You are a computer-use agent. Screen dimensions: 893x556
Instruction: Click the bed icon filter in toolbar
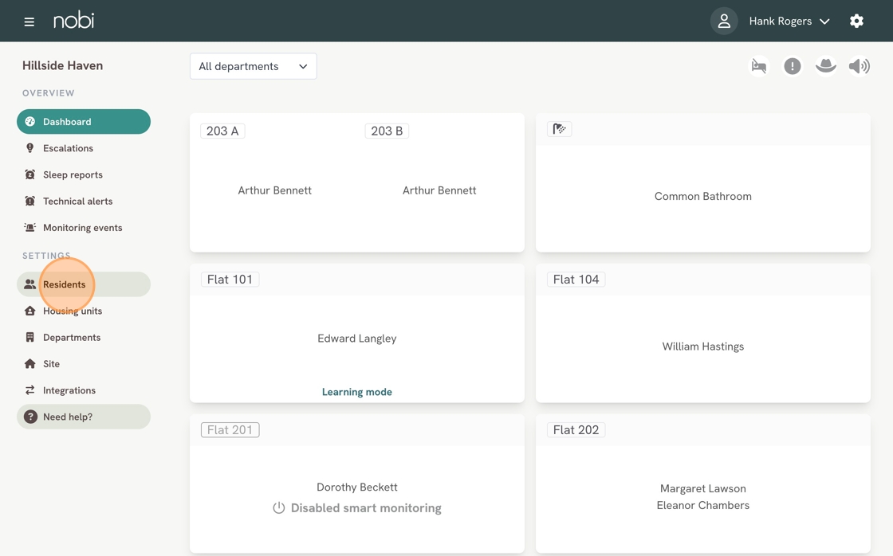pyautogui.click(x=759, y=66)
